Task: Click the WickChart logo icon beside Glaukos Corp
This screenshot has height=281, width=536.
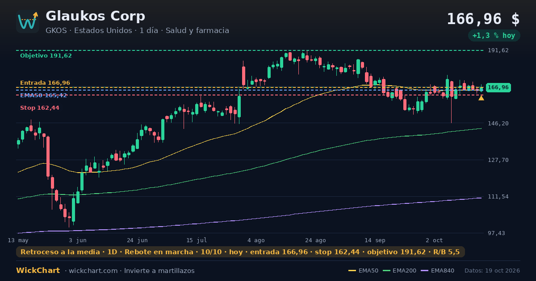Action: [x=28, y=21]
